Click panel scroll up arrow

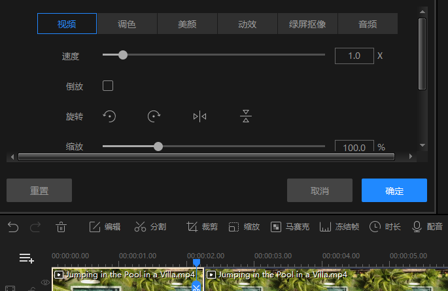coord(422,12)
